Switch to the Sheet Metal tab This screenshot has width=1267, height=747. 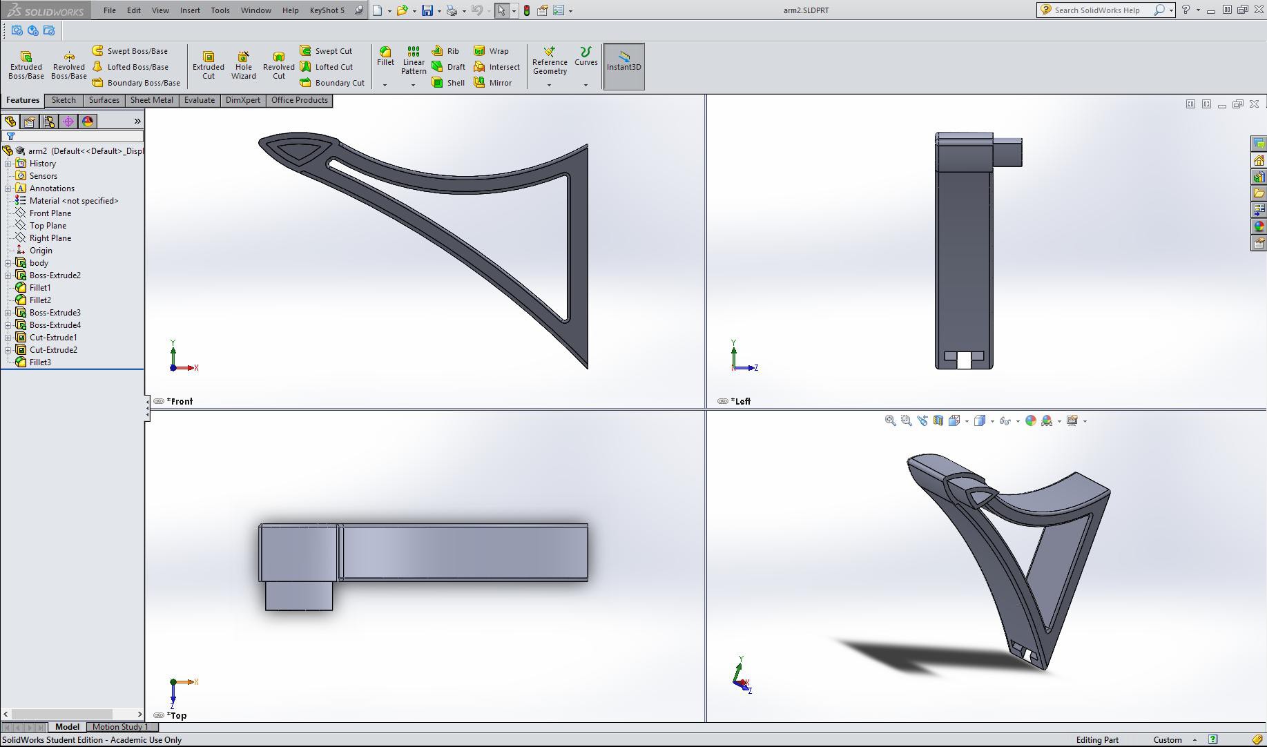(152, 100)
